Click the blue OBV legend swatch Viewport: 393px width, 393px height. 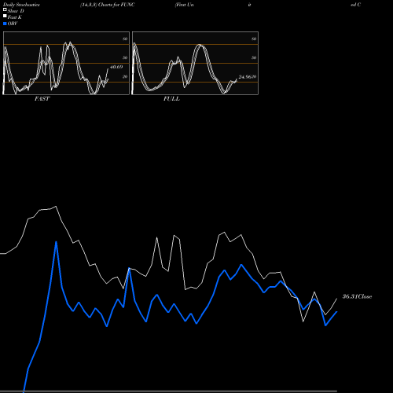[x=5, y=24]
